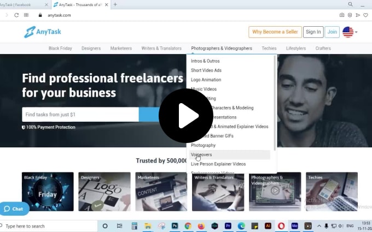This screenshot has width=372, height=232.
Task: Open Task View on taskbar
Action: tap(120, 226)
